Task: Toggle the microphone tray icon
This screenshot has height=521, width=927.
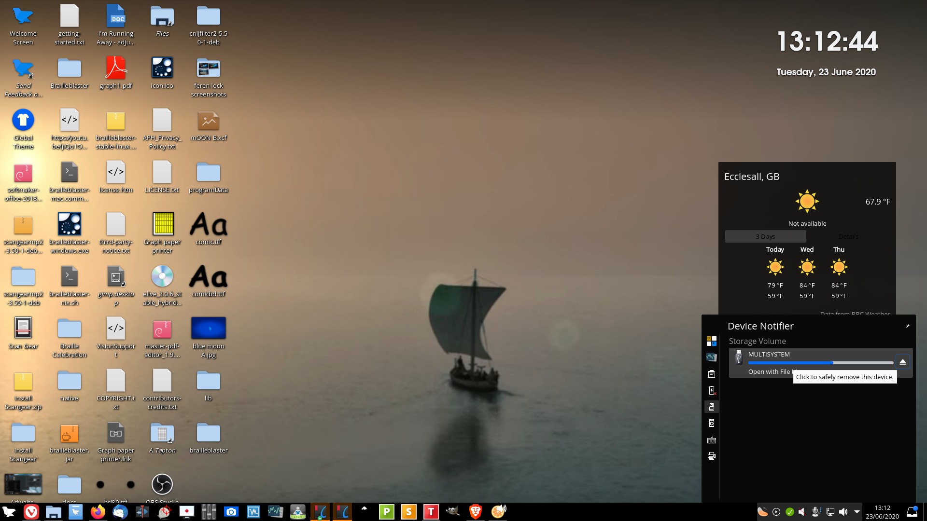Action: click(x=816, y=512)
